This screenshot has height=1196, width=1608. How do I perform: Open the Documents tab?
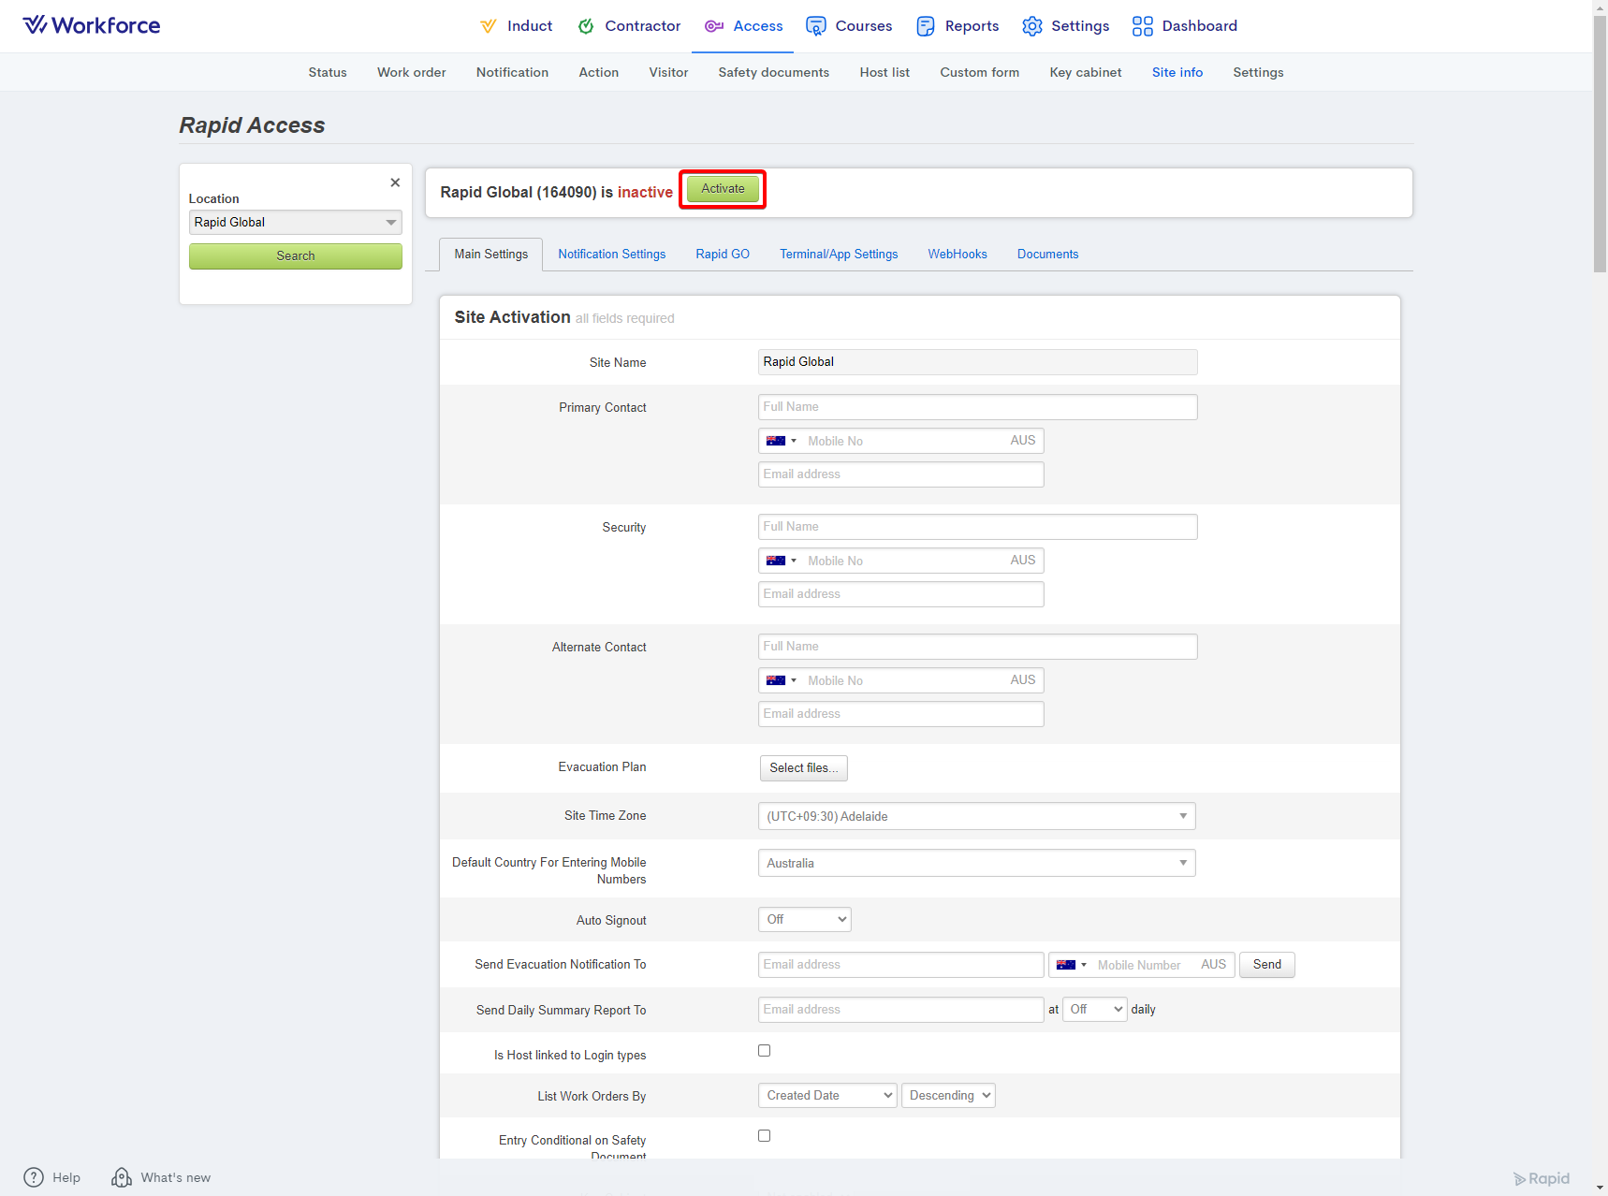(1048, 255)
